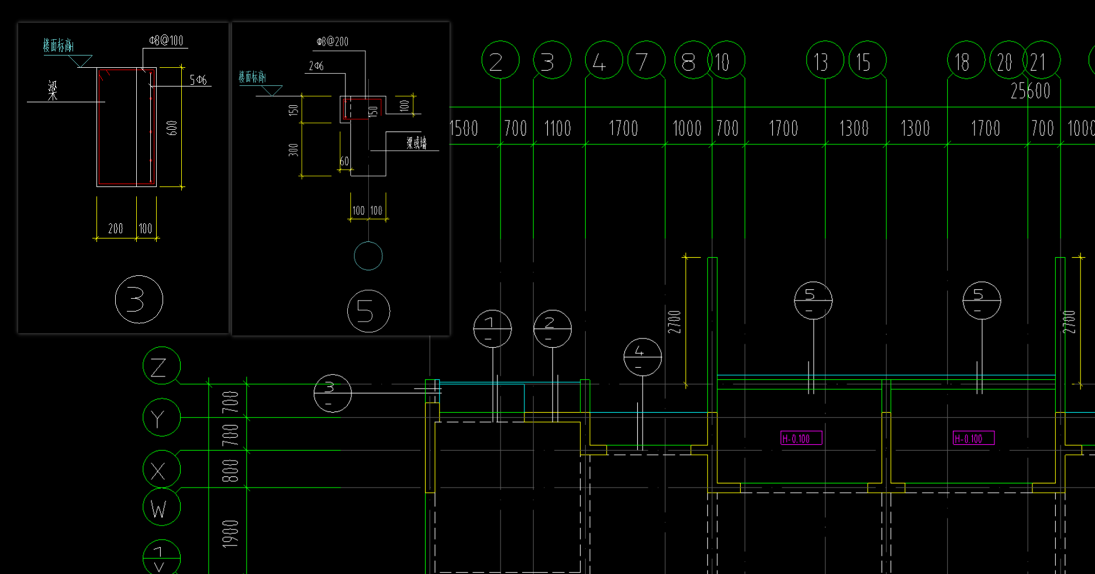Select the 梁或墙 label in detail 5
The height and width of the screenshot is (574, 1095).
click(416, 143)
